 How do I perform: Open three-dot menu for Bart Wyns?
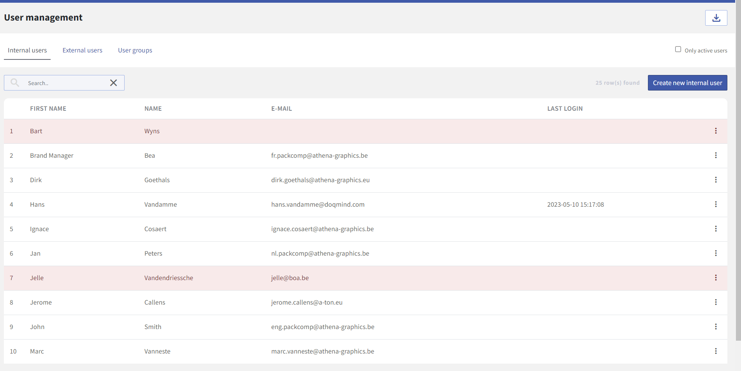[715, 131]
